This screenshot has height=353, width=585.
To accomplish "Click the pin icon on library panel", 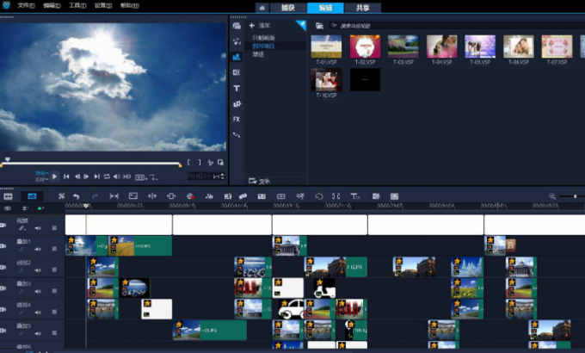I will click(x=301, y=26).
